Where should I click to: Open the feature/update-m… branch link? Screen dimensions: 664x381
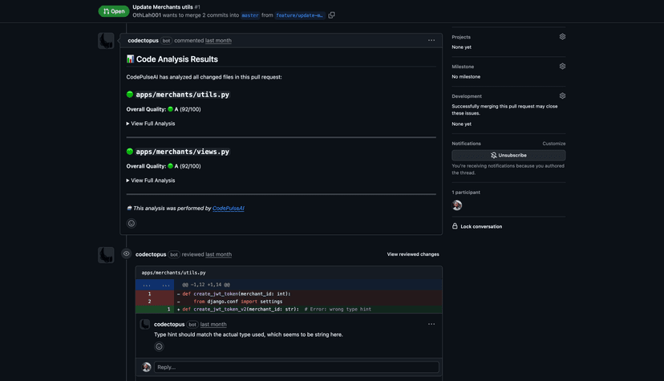point(299,15)
